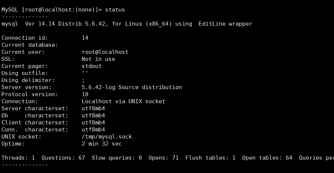This screenshot has height=173, width=334.
Task: Click the Db characterset utf8mb4 value
Action: [93, 115]
